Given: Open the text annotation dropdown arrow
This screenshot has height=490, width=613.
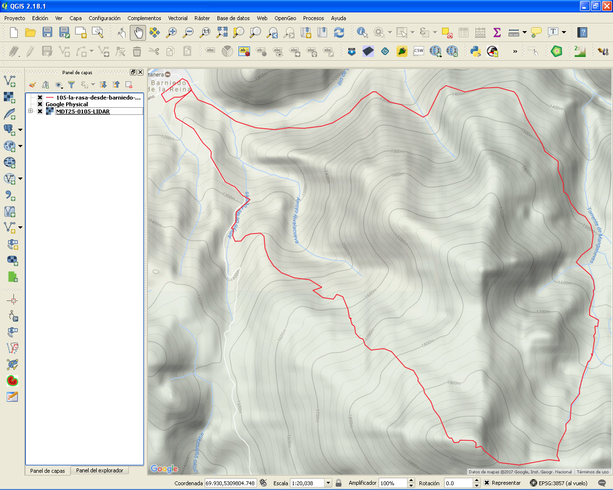Looking at the screenshot, I should click(x=564, y=33).
